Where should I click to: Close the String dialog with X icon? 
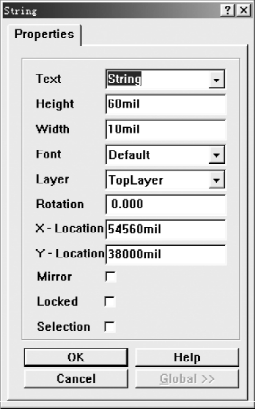coord(243,11)
